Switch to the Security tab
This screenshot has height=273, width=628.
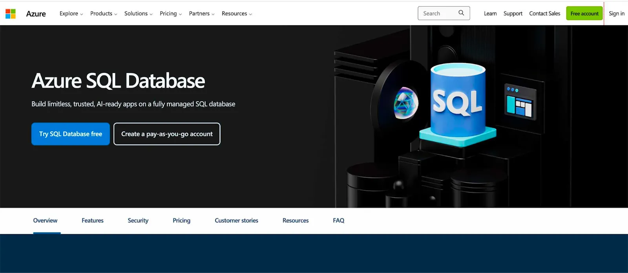coord(138,221)
